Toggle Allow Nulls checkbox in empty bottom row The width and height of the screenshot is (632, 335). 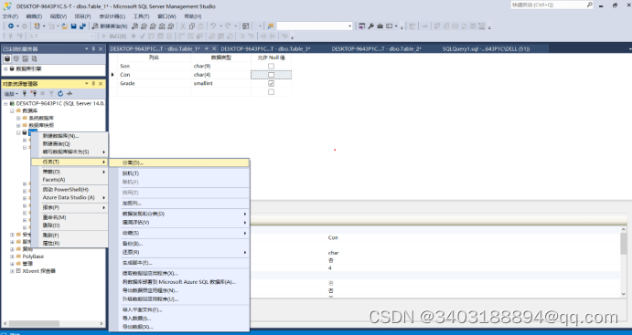[x=272, y=92]
